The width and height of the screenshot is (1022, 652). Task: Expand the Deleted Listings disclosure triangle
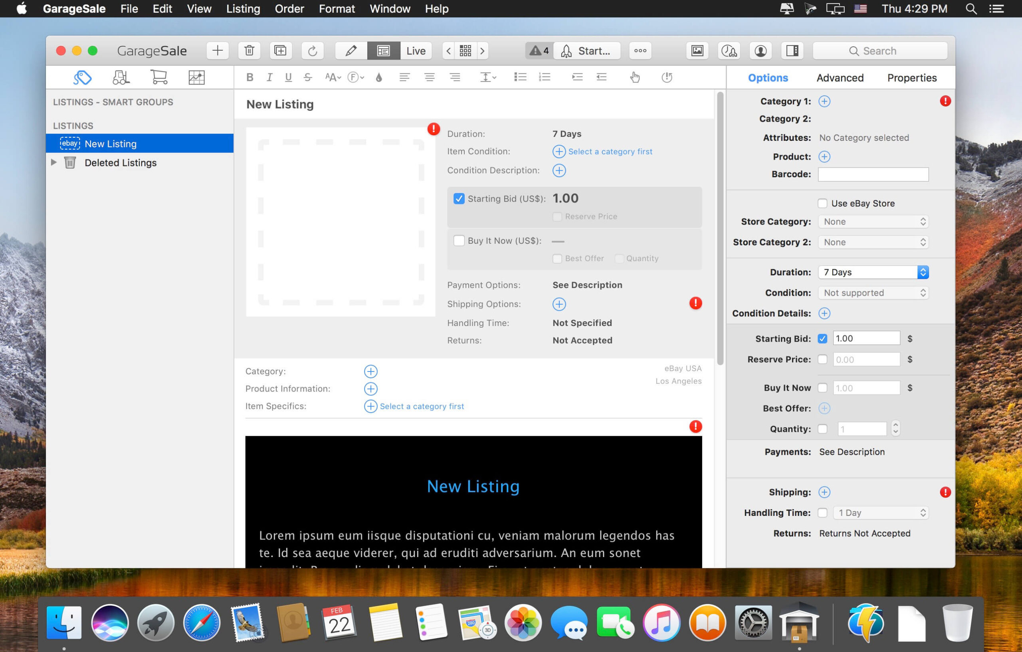point(53,162)
